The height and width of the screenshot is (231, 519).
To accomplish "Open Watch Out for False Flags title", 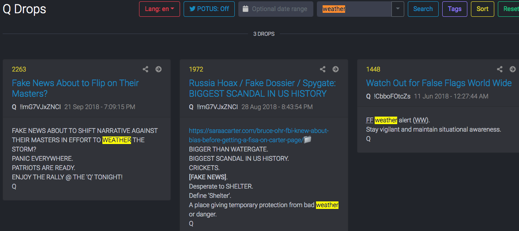I will pos(439,83).
